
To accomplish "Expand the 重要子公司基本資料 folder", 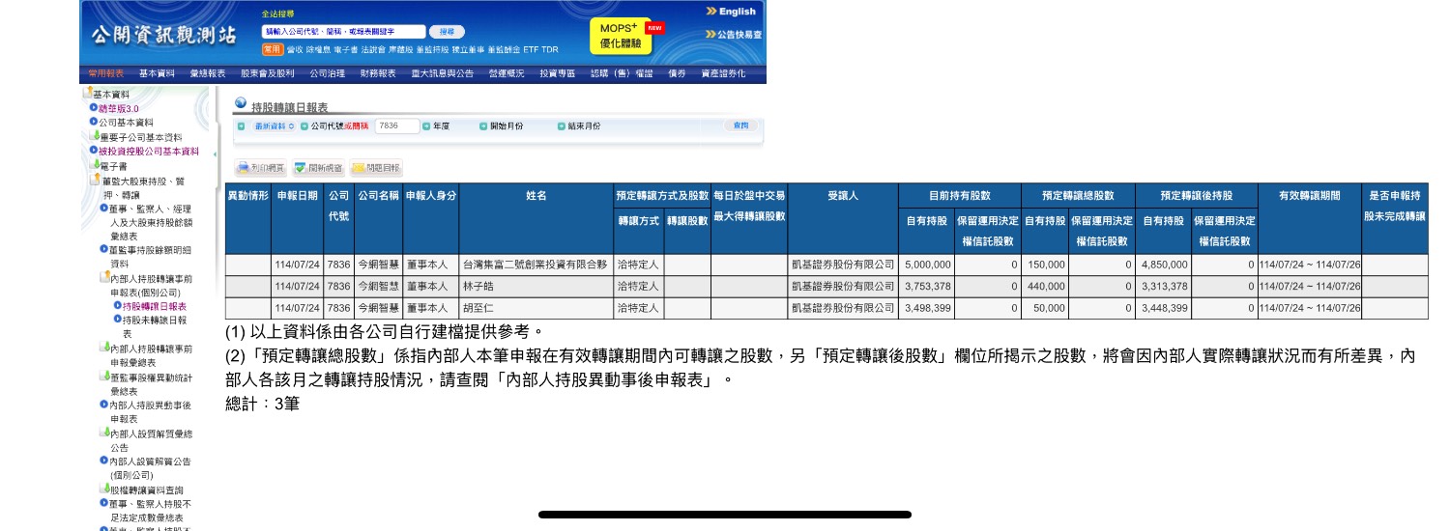I will point(94,136).
